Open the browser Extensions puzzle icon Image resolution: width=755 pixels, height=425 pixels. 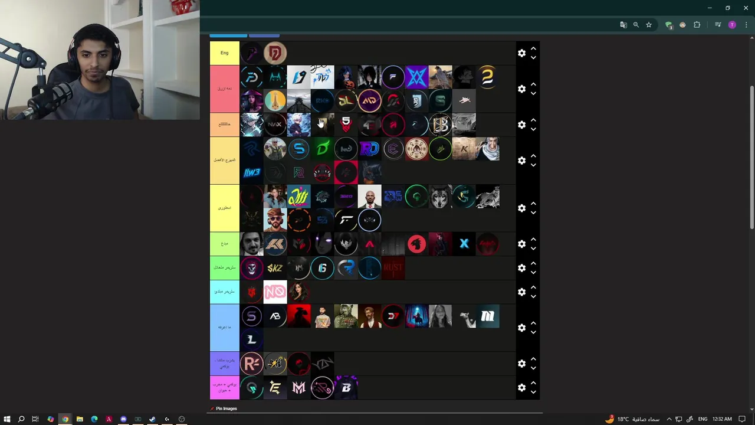[x=697, y=25]
